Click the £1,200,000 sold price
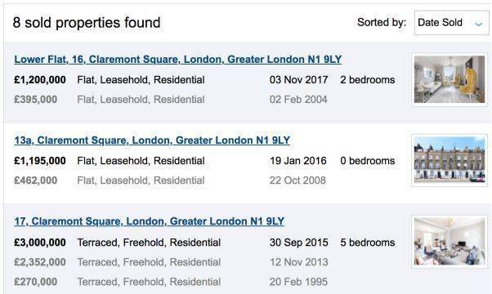492x294 pixels. (x=40, y=79)
